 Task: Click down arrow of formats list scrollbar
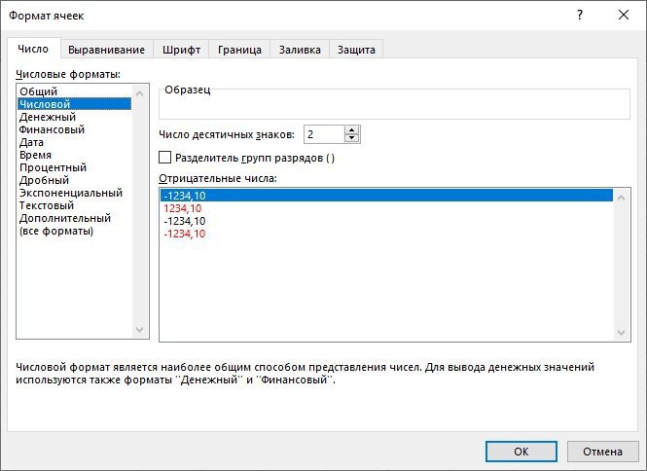click(x=139, y=330)
